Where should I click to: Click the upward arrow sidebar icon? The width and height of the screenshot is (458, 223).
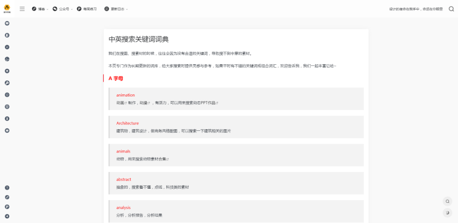7,95
